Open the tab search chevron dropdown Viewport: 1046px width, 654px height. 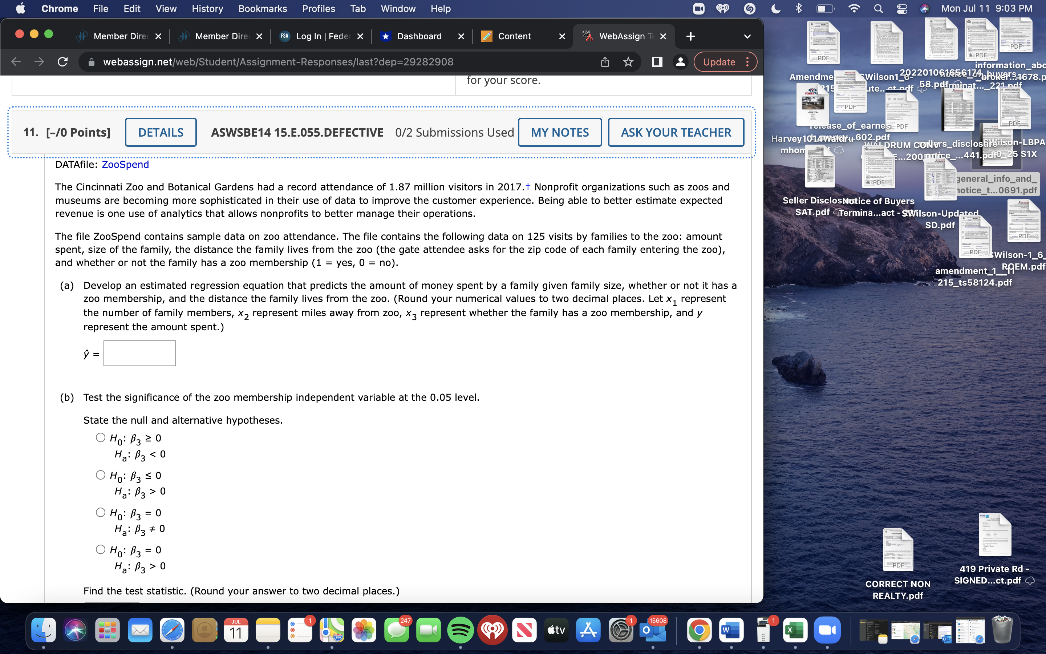click(747, 36)
